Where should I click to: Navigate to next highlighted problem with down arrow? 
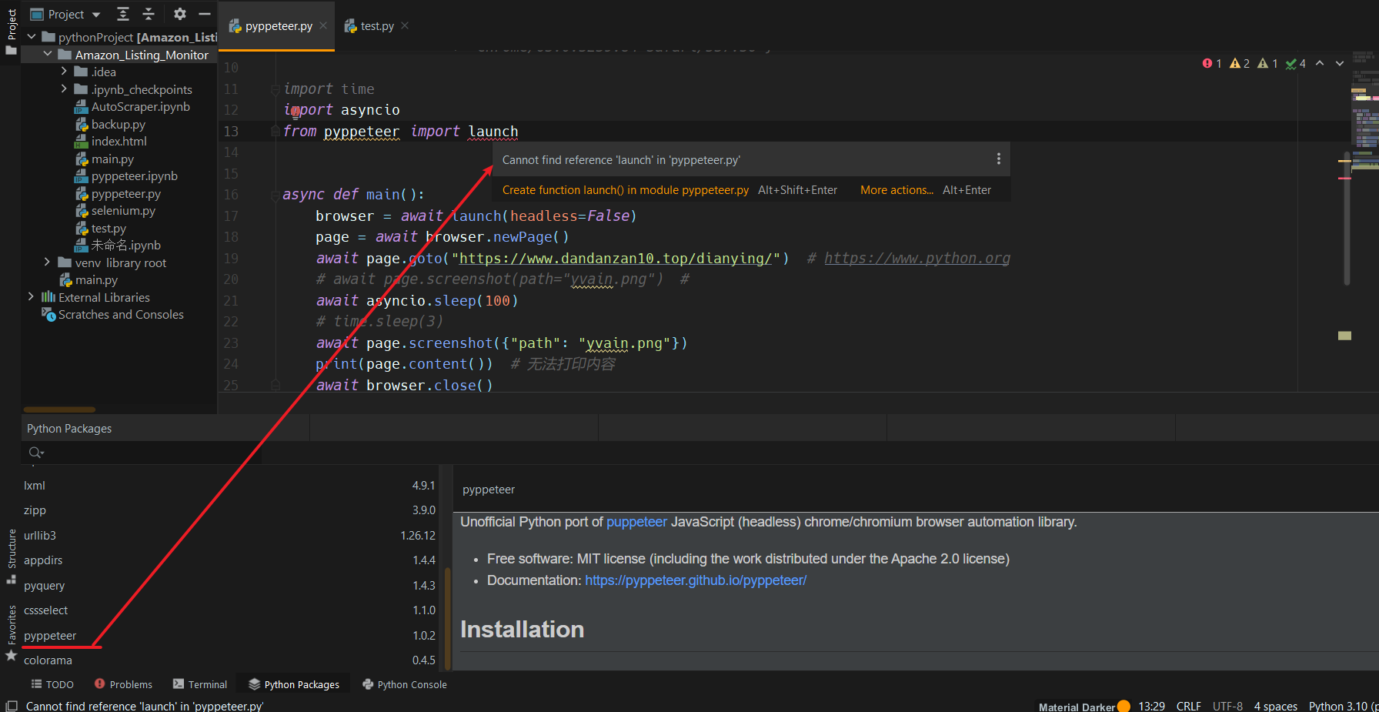[x=1339, y=63]
